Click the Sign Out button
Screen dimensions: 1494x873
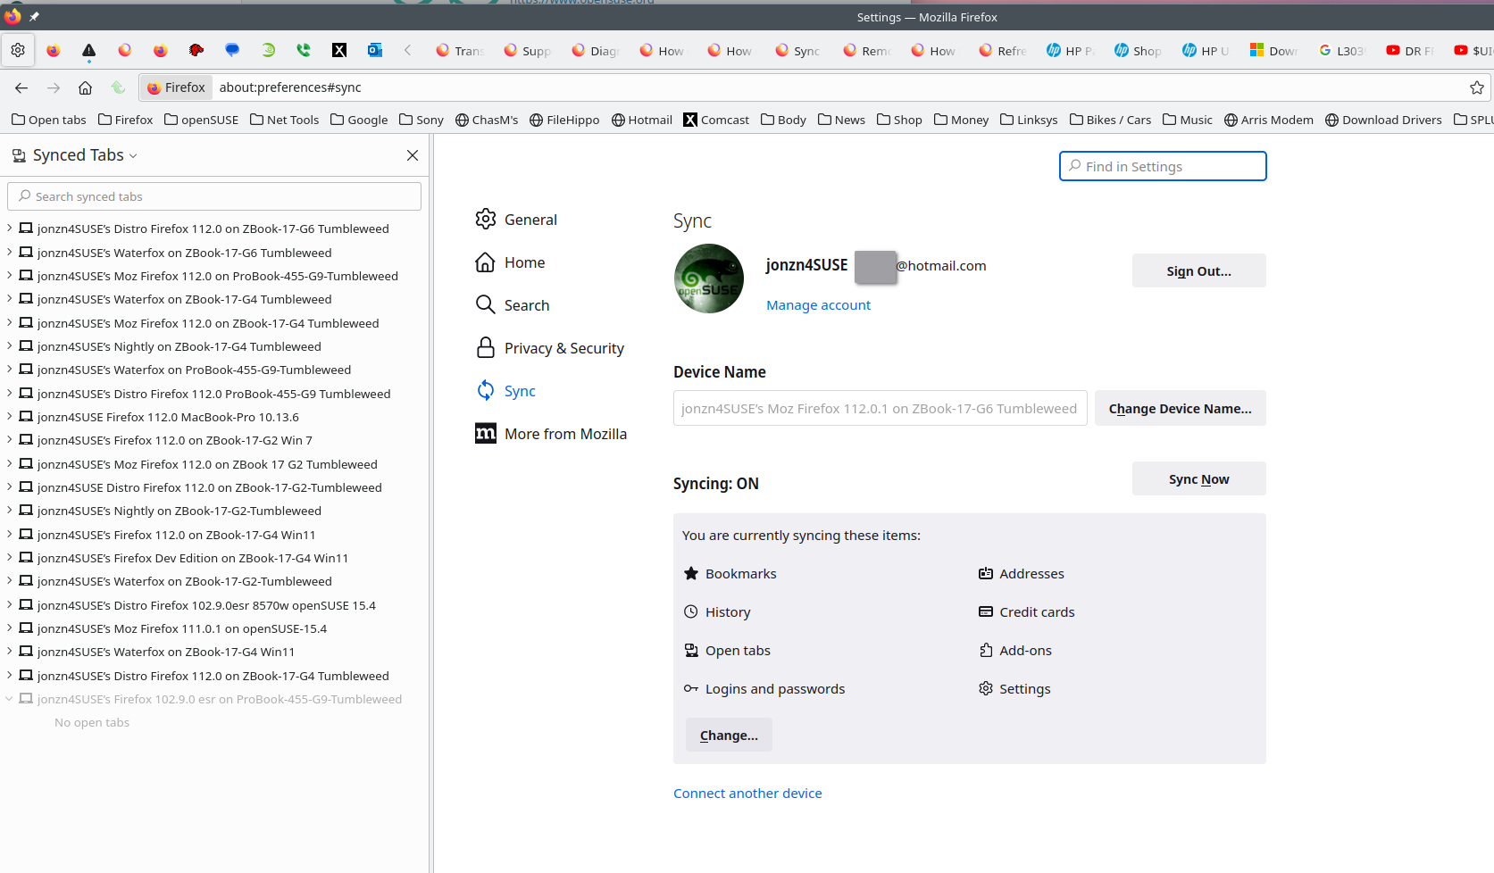coord(1198,271)
